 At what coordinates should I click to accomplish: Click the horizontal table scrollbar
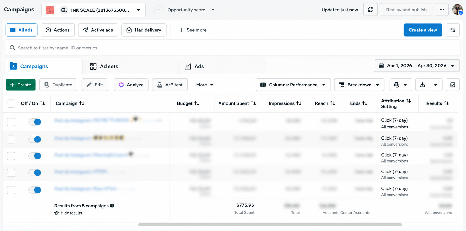coord(270,224)
